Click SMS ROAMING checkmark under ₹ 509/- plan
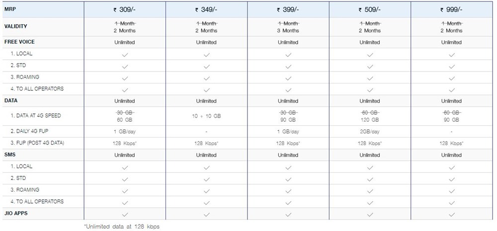The width and height of the screenshot is (497, 231). click(370, 191)
